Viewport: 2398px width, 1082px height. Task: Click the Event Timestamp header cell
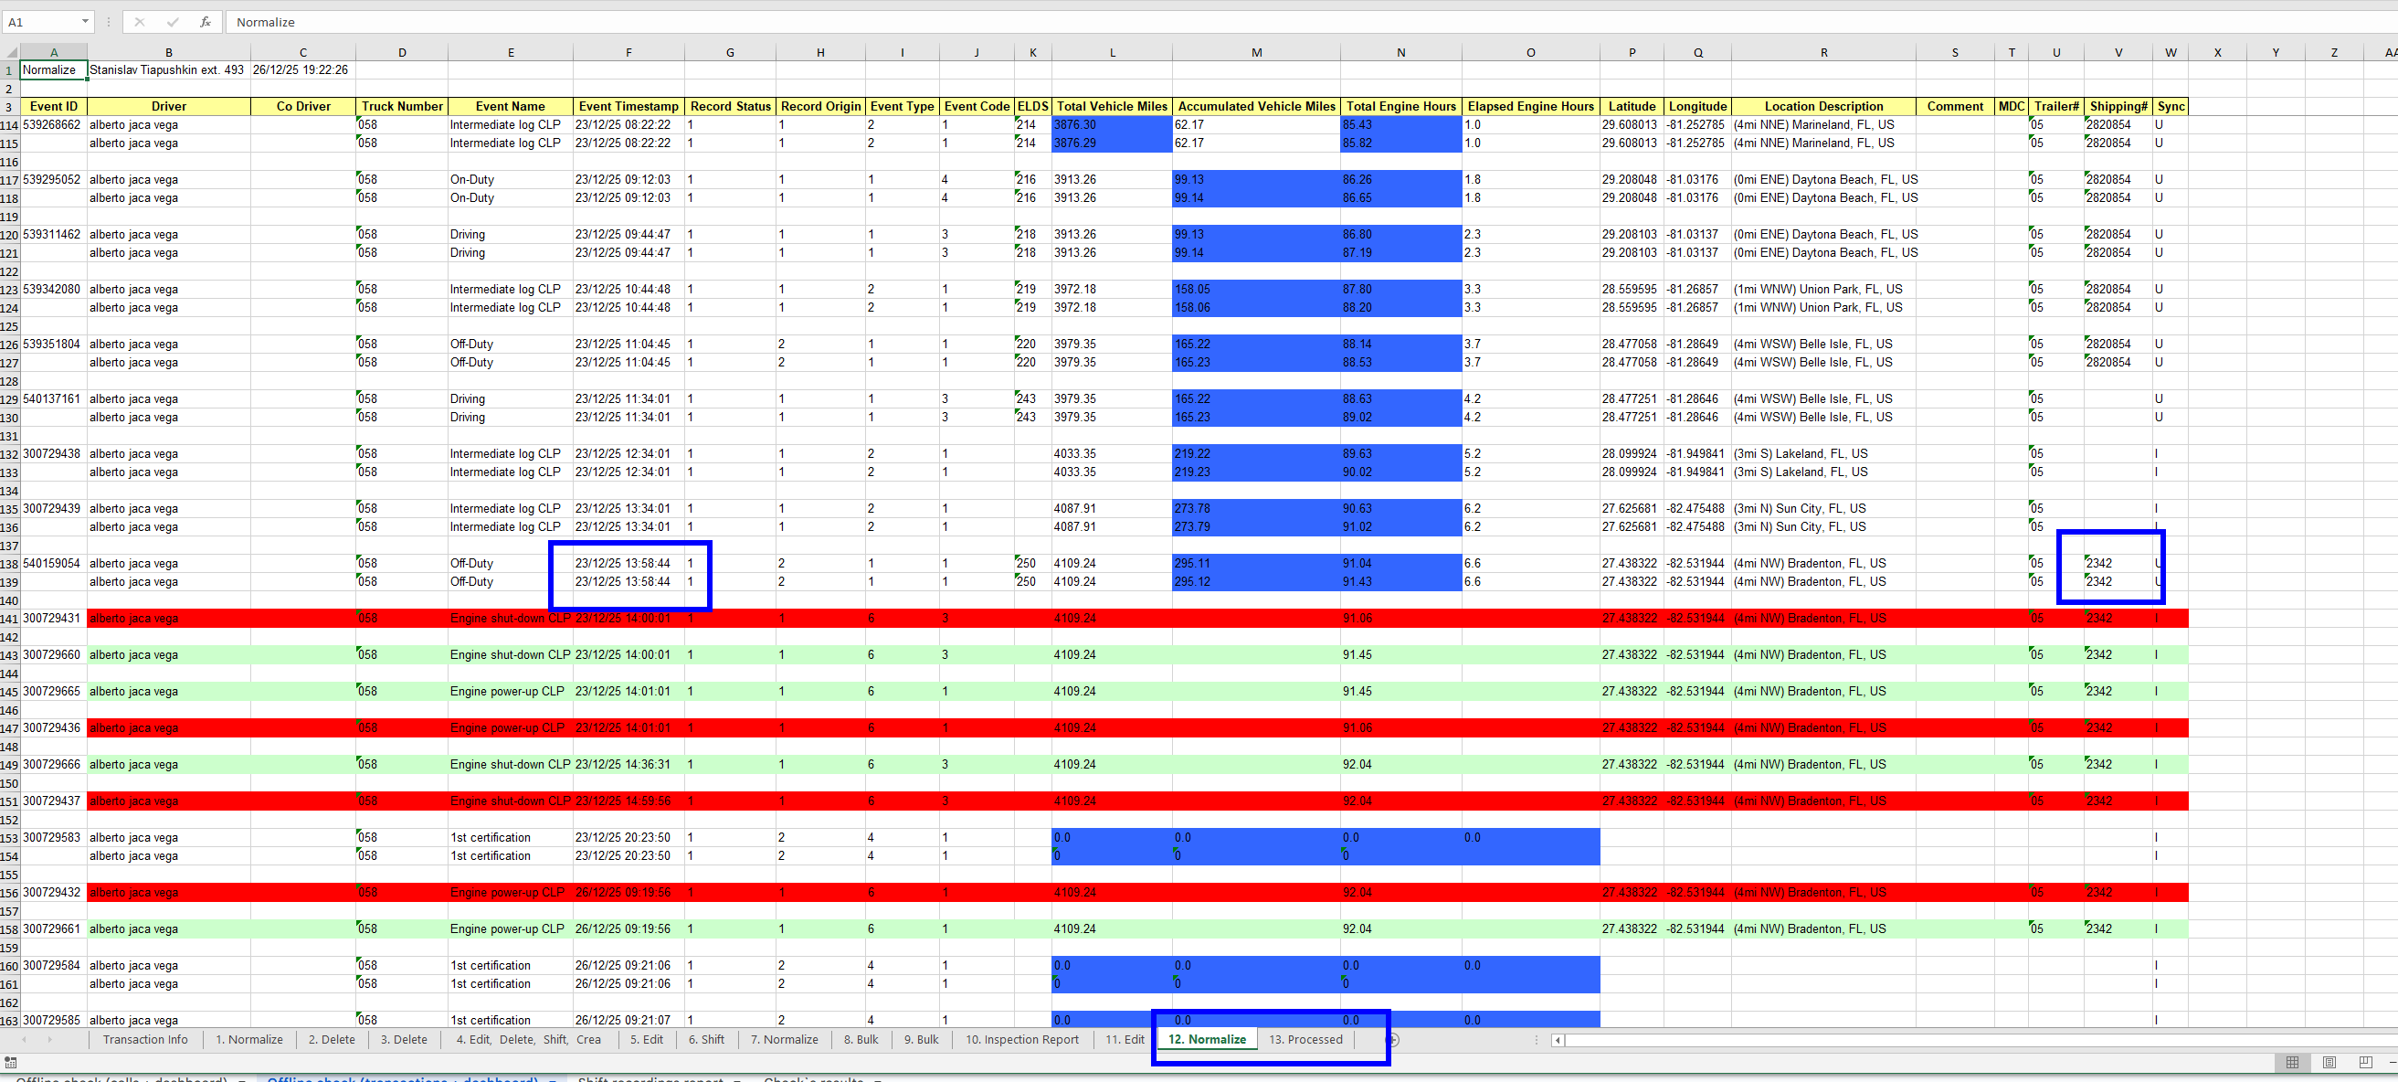(629, 106)
